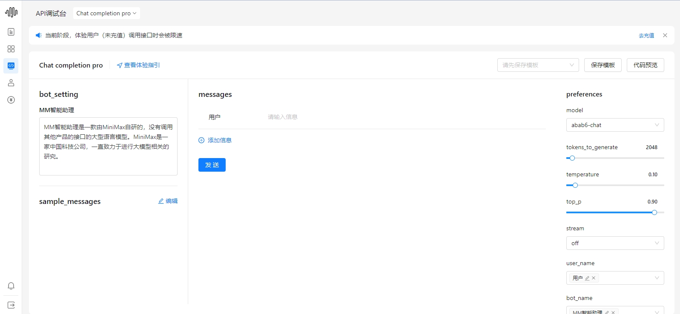680x314 pixels.
Task: Open 代码预览 code preview
Action: point(646,65)
